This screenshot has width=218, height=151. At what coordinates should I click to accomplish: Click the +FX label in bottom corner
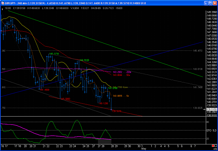coord(215,149)
